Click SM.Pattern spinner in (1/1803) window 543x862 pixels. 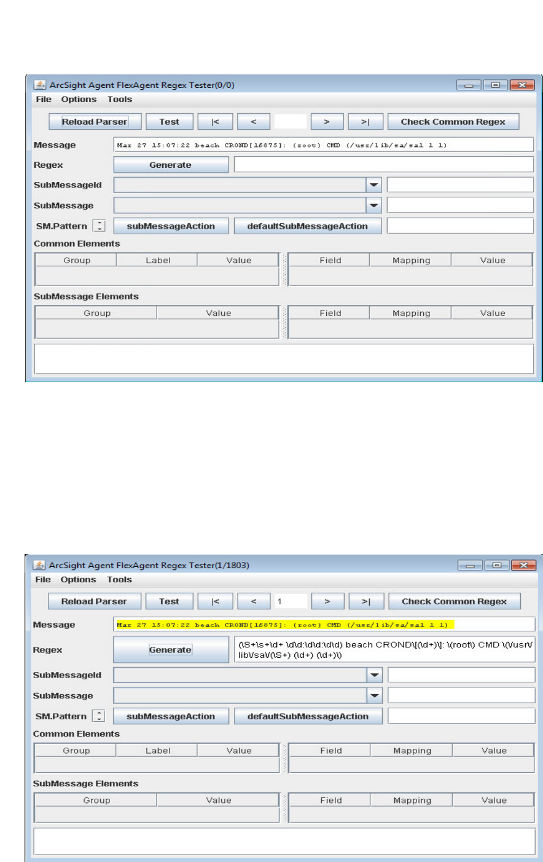[99, 716]
